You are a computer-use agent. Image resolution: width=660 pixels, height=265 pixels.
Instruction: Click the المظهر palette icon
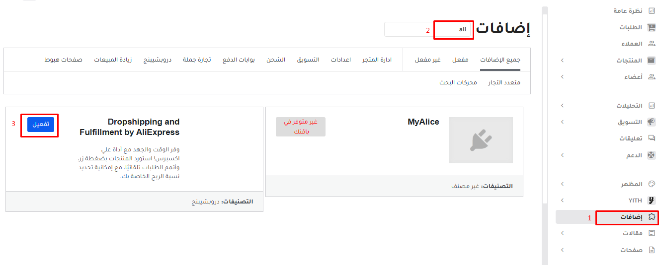(x=652, y=184)
